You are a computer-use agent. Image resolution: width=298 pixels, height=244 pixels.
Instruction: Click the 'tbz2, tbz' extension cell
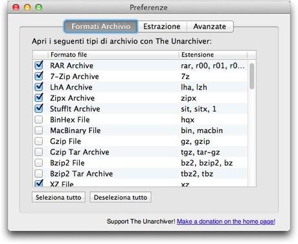(197, 174)
